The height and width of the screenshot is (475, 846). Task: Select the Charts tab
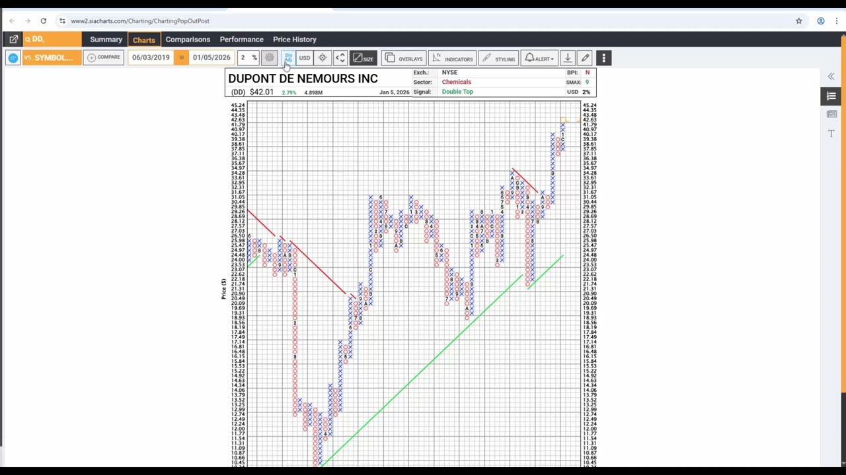point(143,40)
